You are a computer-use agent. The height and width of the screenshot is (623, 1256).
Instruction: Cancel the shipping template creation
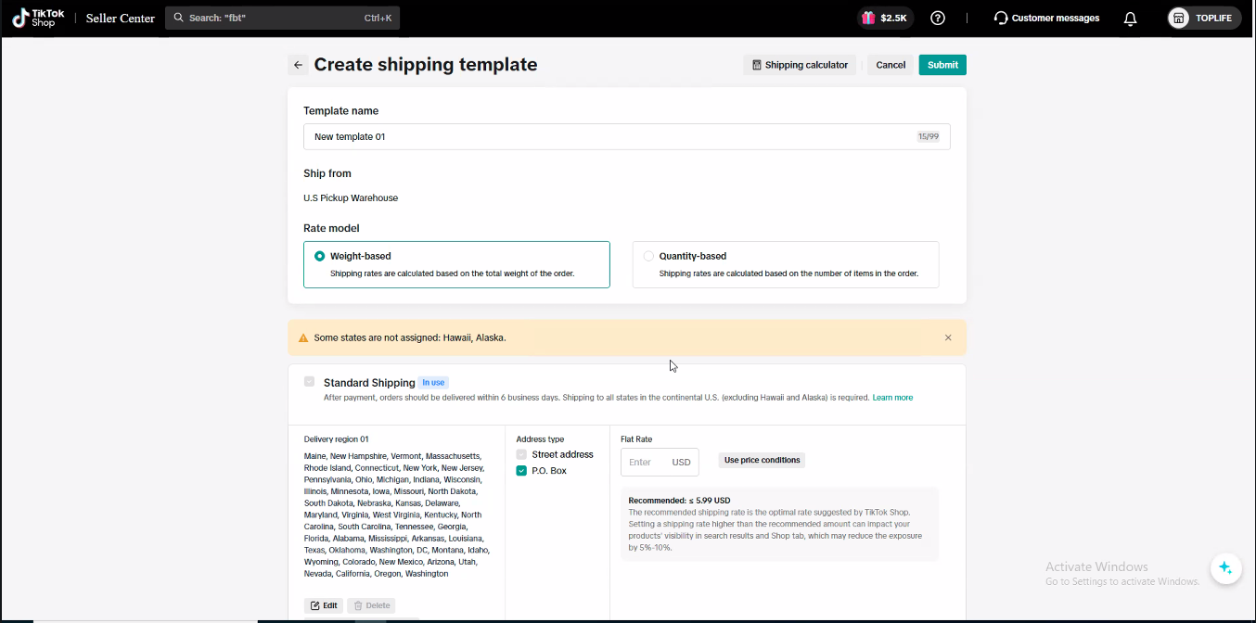[x=891, y=65]
